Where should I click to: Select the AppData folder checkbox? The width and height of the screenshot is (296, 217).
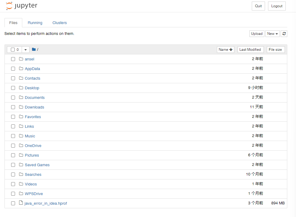pyautogui.click(x=13, y=69)
